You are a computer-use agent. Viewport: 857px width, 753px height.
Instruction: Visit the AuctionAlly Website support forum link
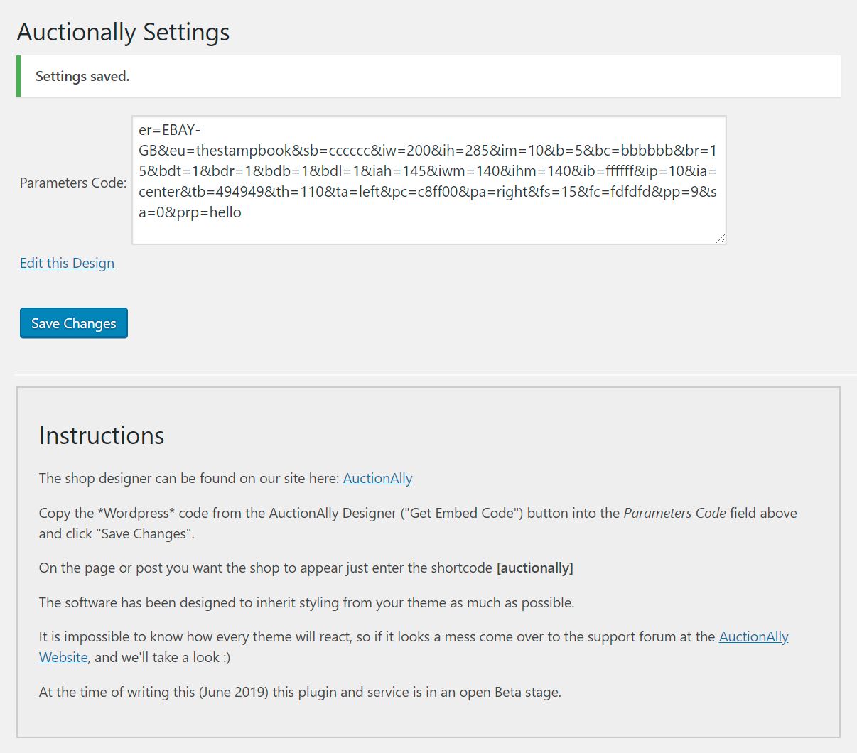point(753,636)
